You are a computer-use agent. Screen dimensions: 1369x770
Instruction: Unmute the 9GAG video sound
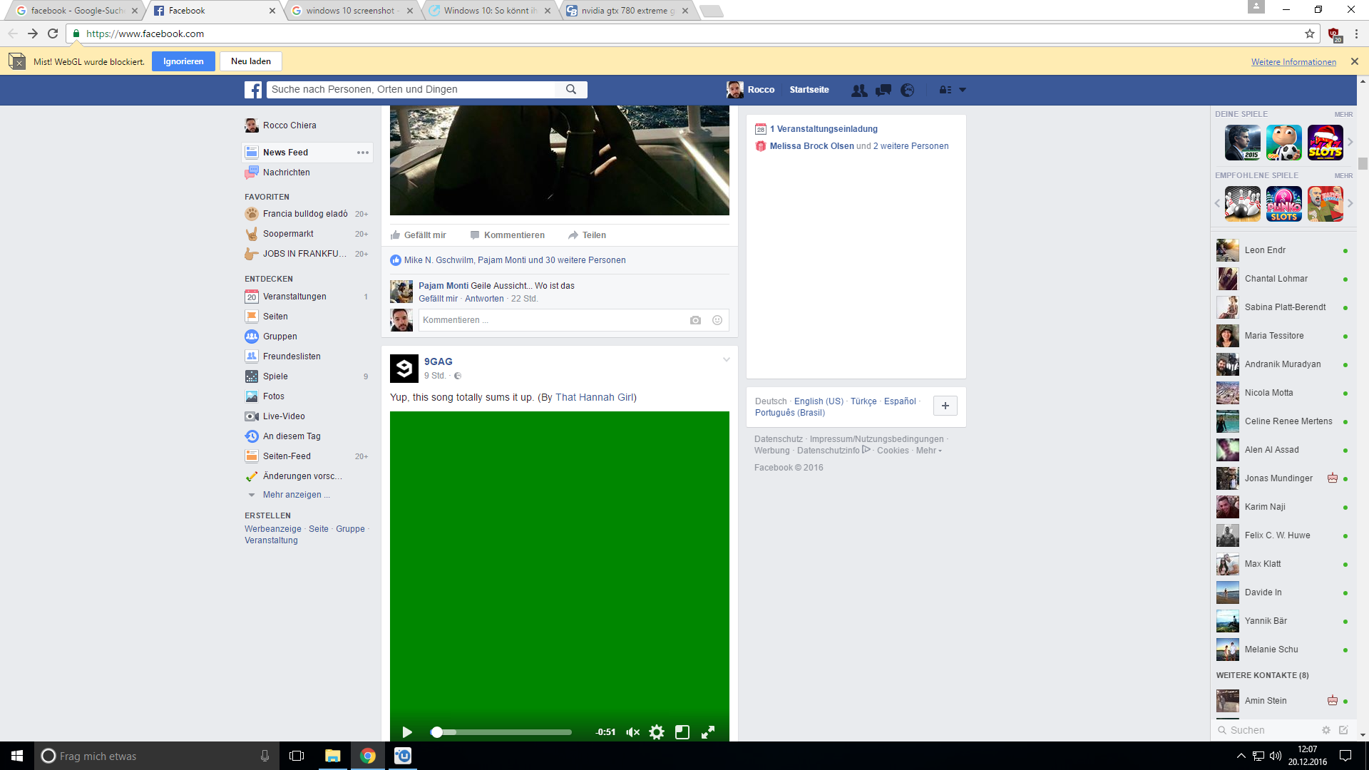click(632, 732)
